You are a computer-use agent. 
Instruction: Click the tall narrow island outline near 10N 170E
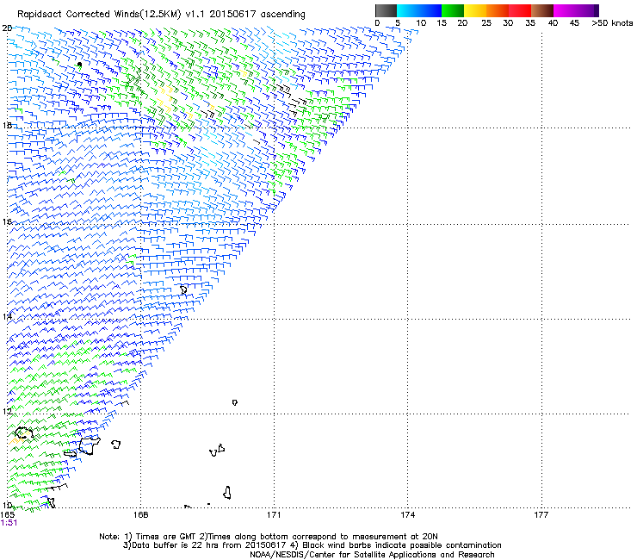(227, 493)
